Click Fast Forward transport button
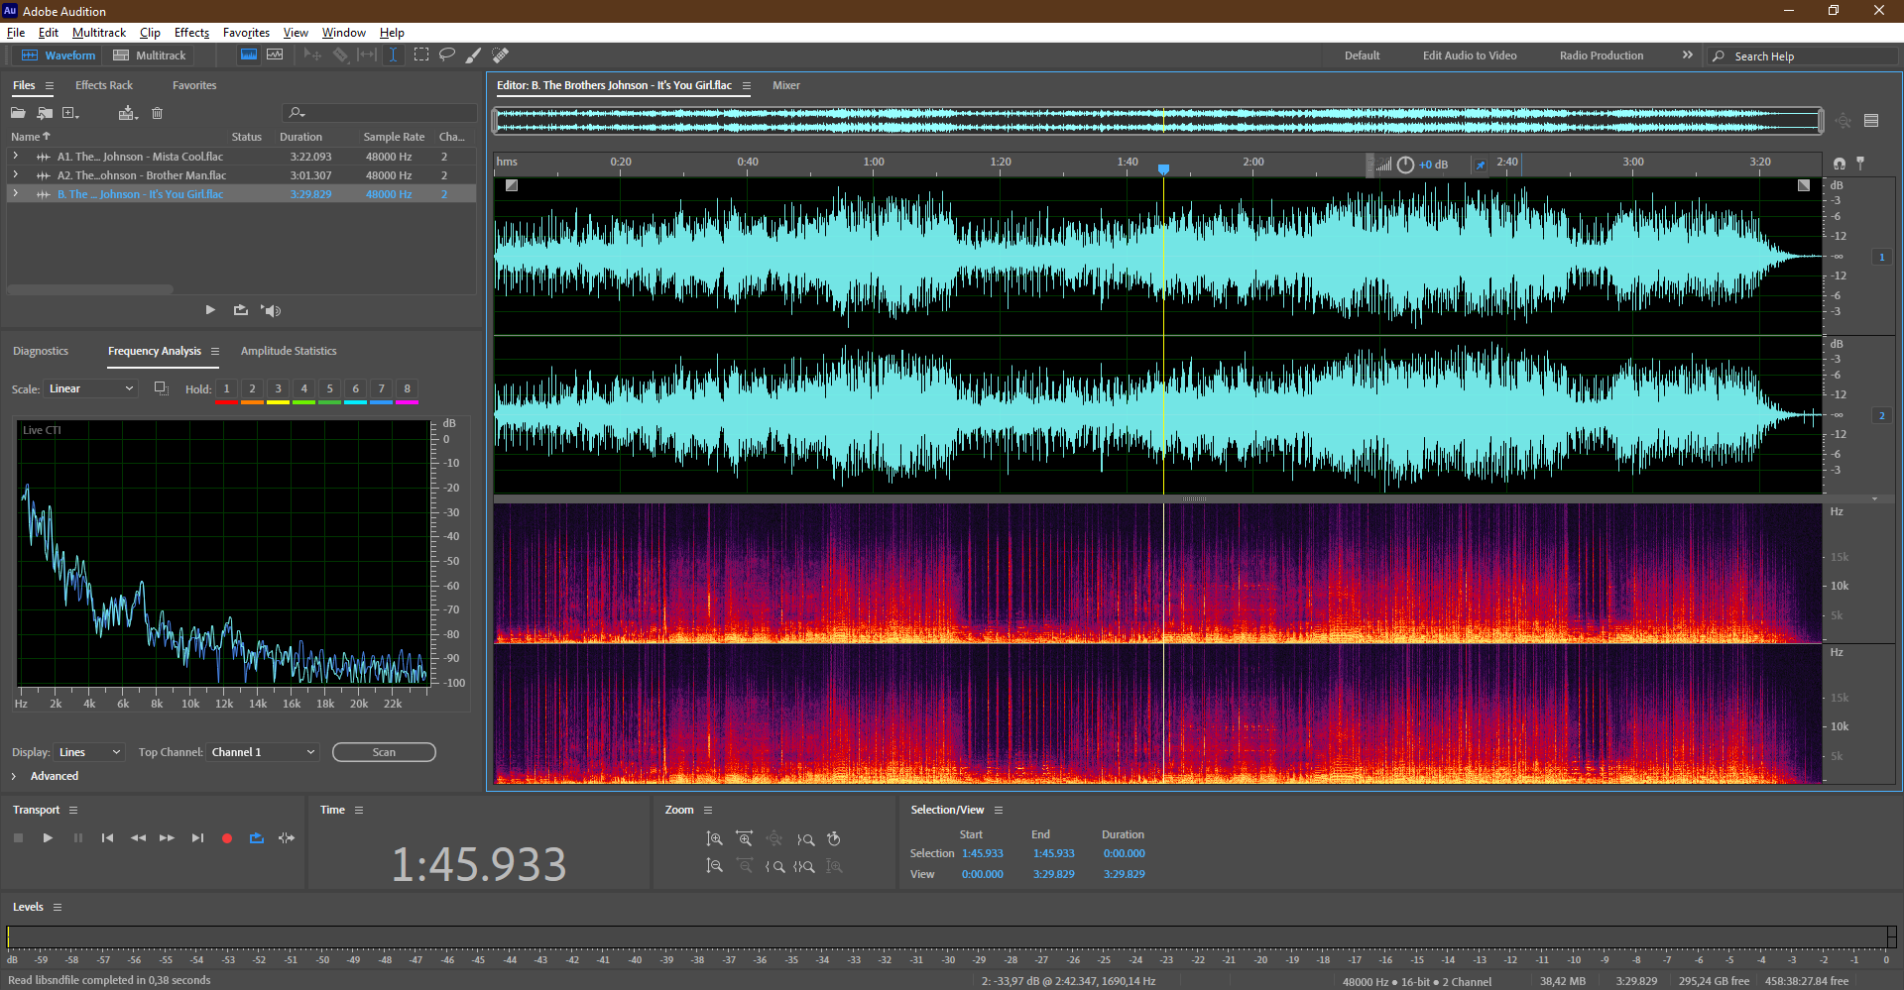1904x990 pixels. pos(168,838)
